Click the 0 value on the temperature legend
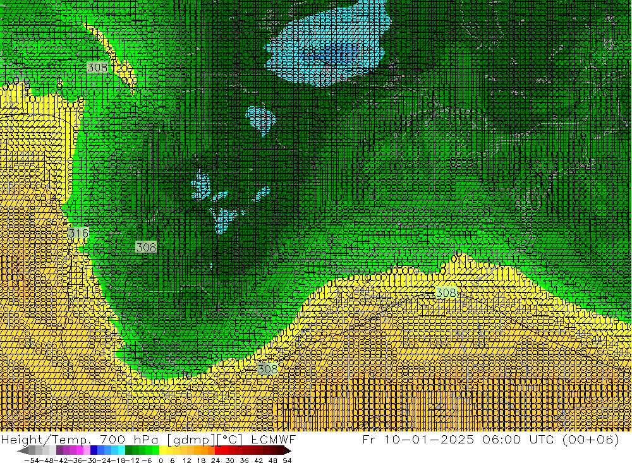The height and width of the screenshot is (463, 632). coord(161,460)
